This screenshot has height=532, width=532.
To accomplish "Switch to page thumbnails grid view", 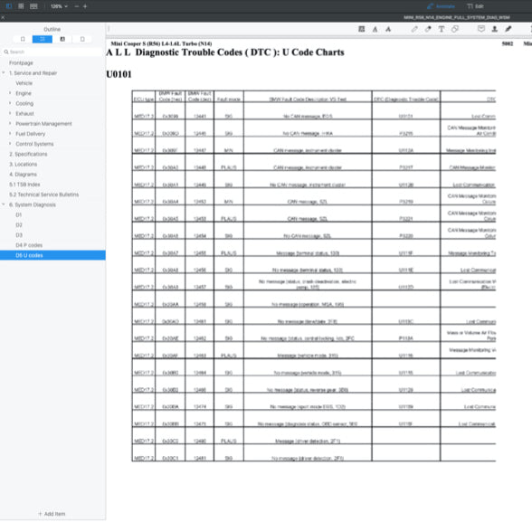I will coord(21,6).
